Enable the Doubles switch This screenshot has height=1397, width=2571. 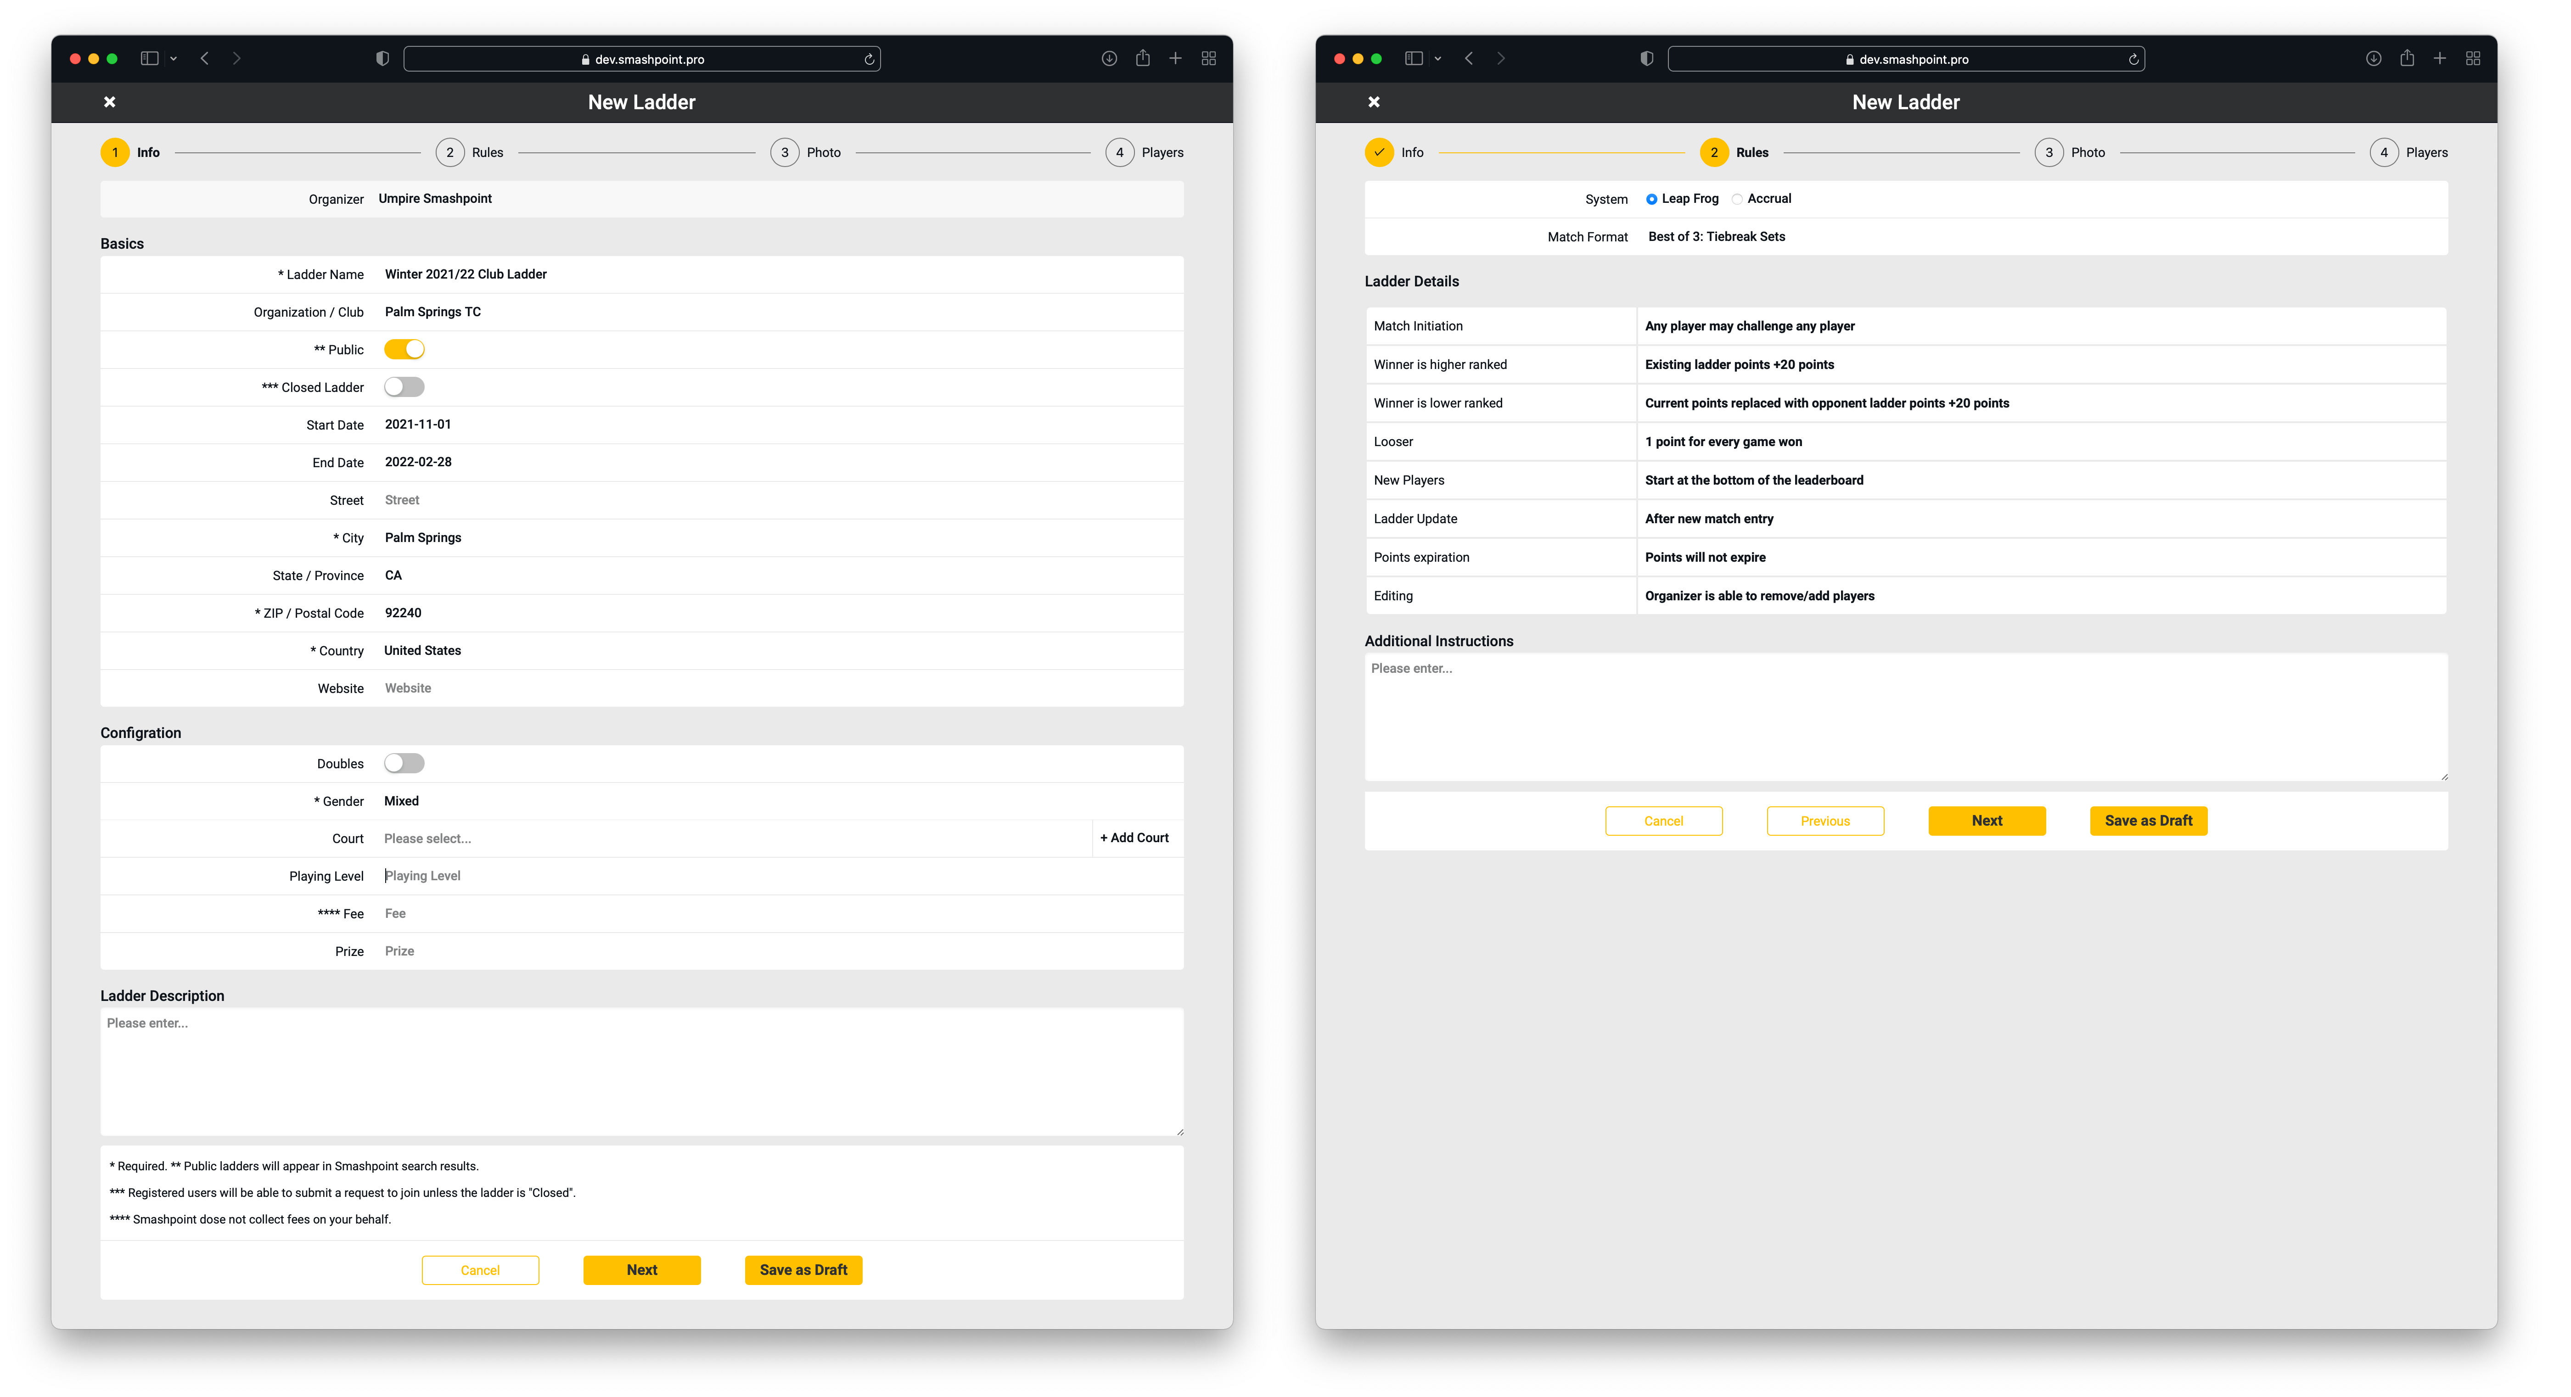(x=404, y=763)
